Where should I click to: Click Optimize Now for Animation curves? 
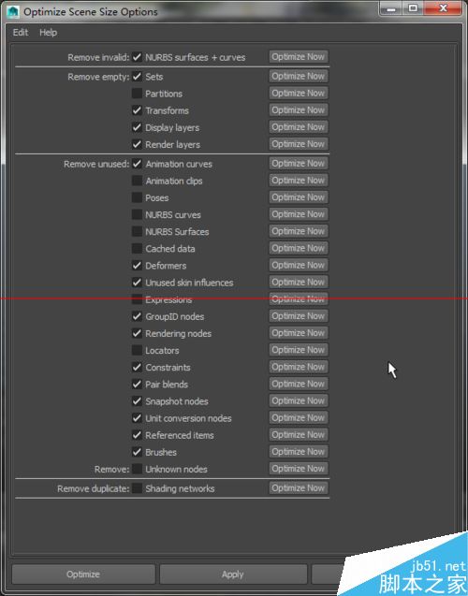coord(299,164)
